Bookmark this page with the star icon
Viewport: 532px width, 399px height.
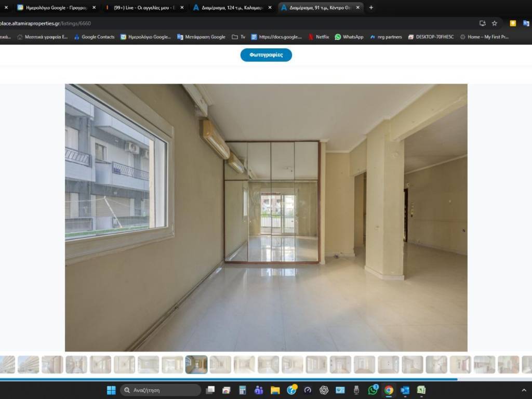pos(495,23)
